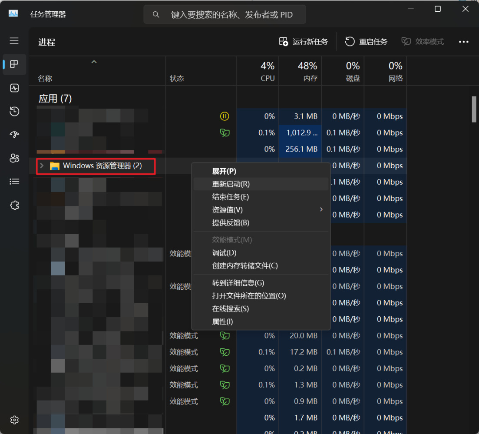This screenshot has width=479, height=434.
Task: Open the Performance page icon in sidebar
Action: coord(14,88)
